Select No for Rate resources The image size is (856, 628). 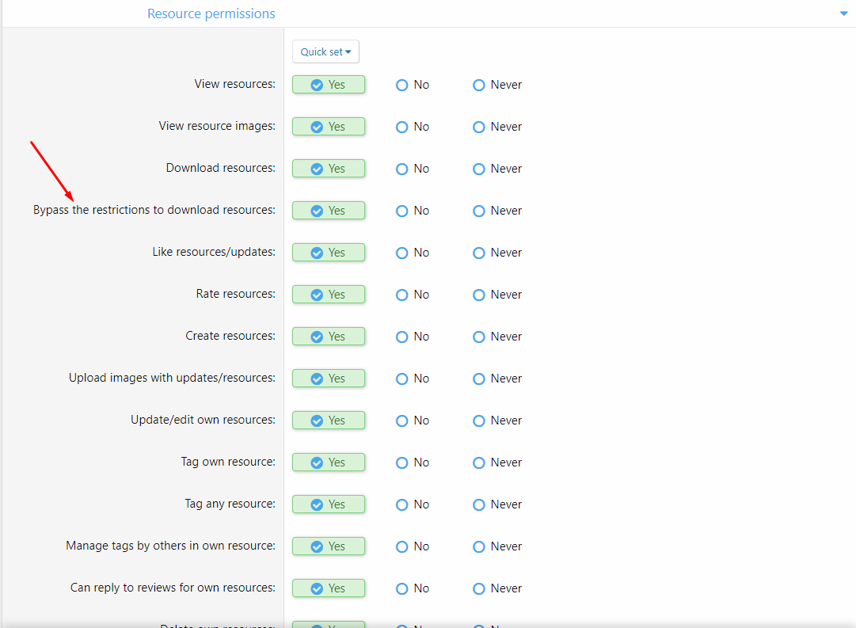(x=401, y=294)
